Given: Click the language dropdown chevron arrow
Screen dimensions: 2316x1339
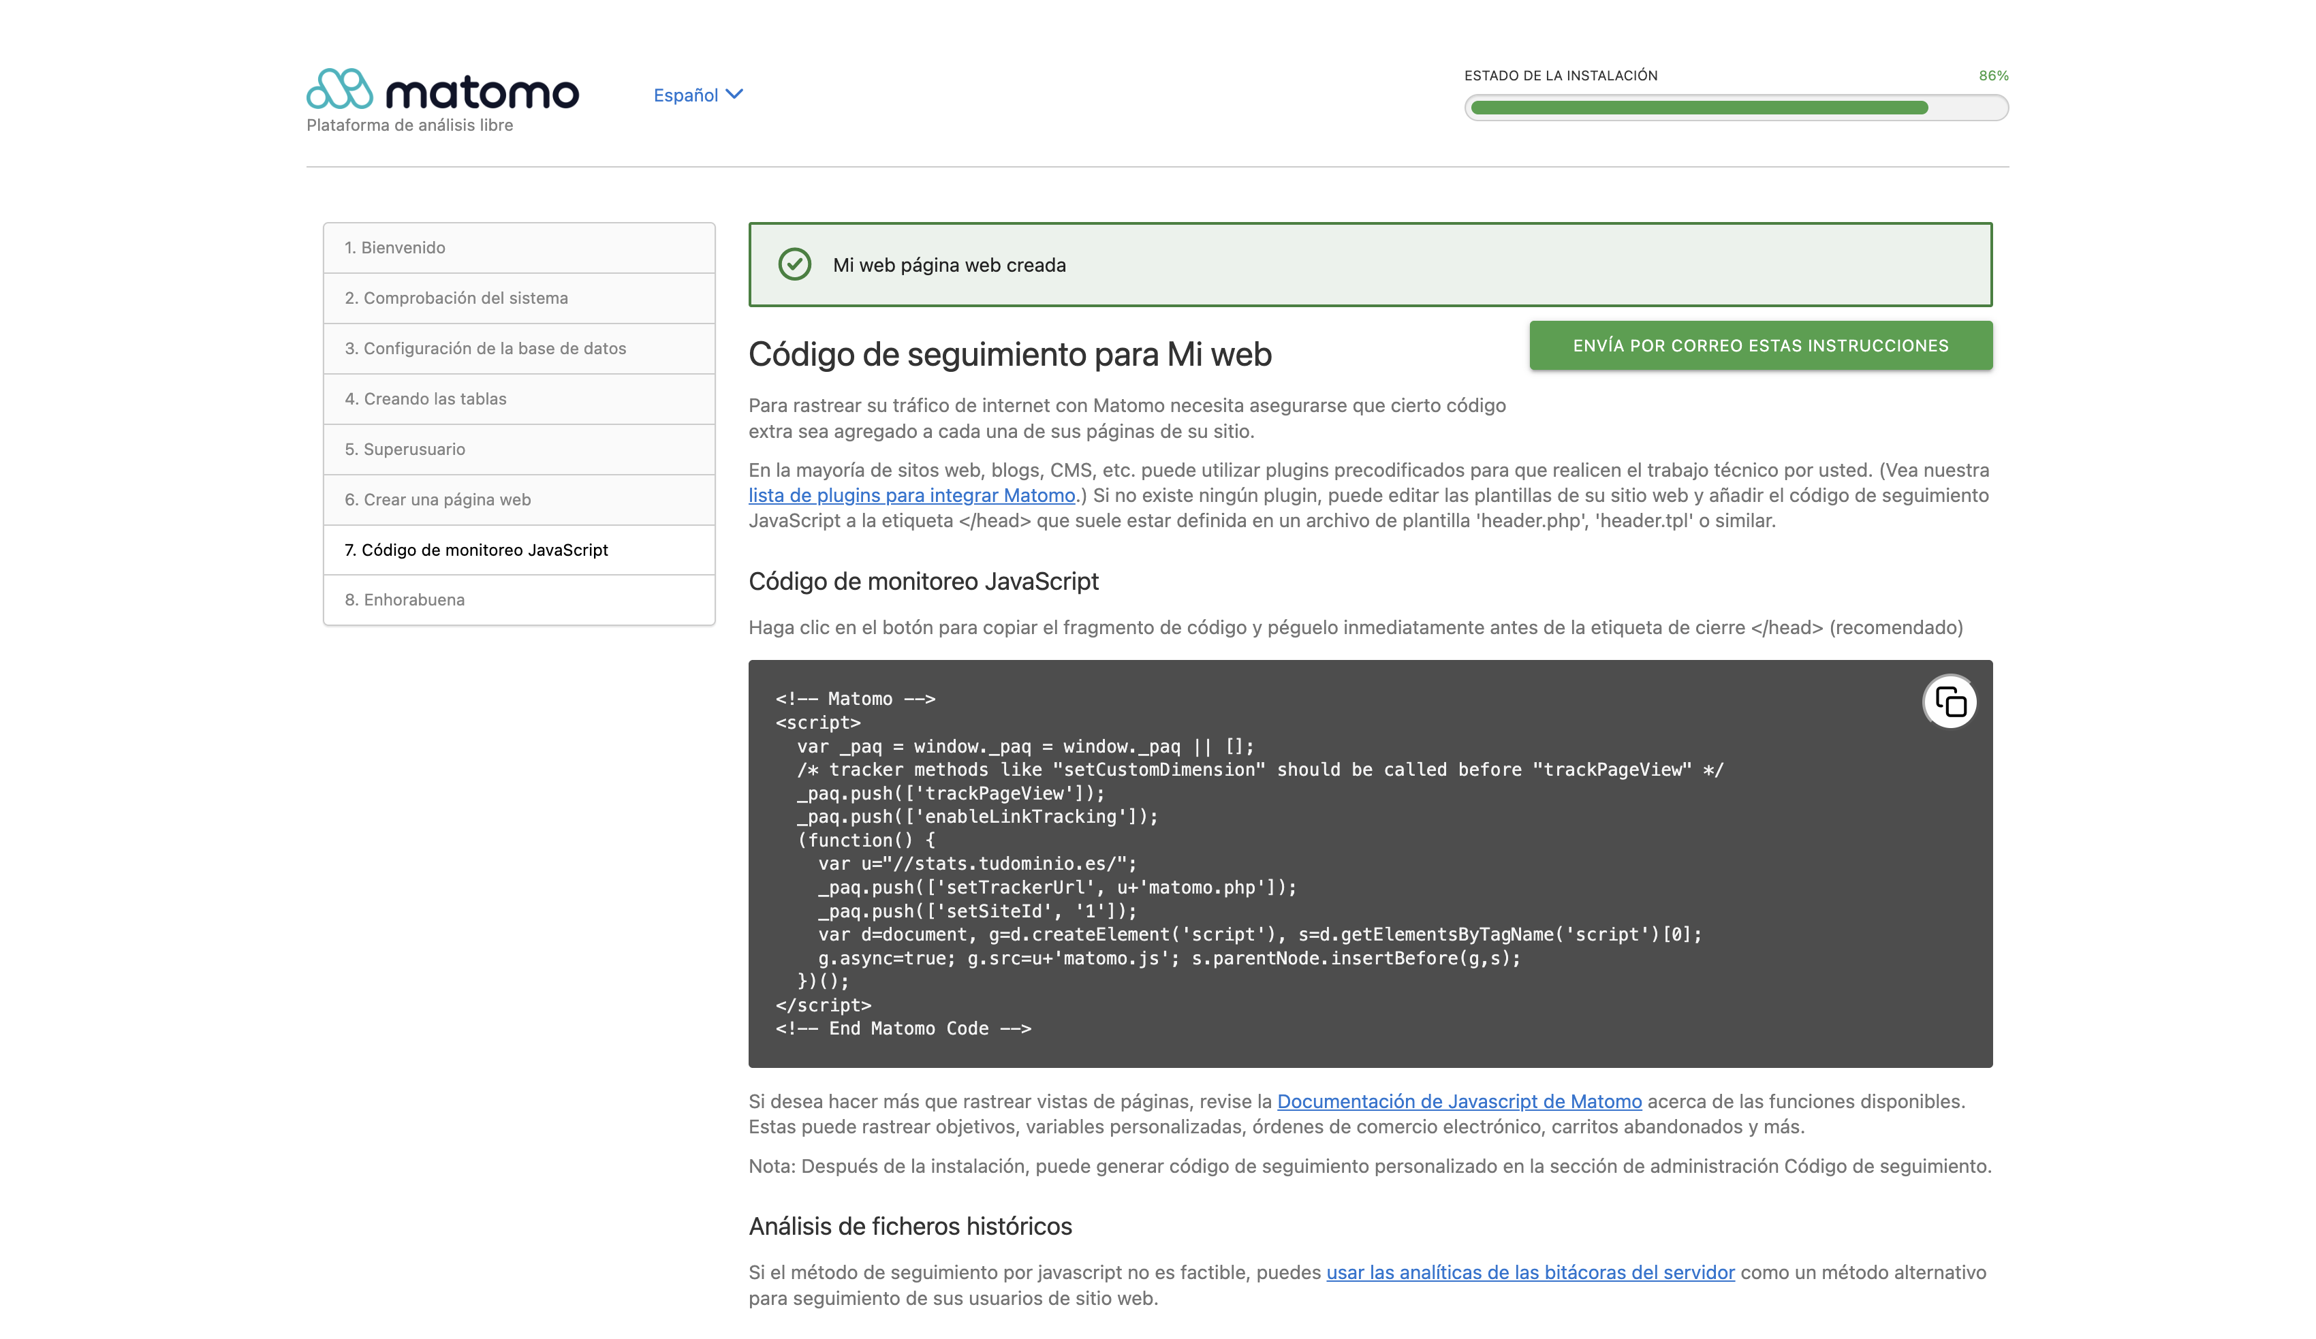Looking at the screenshot, I should (x=734, y=94).
